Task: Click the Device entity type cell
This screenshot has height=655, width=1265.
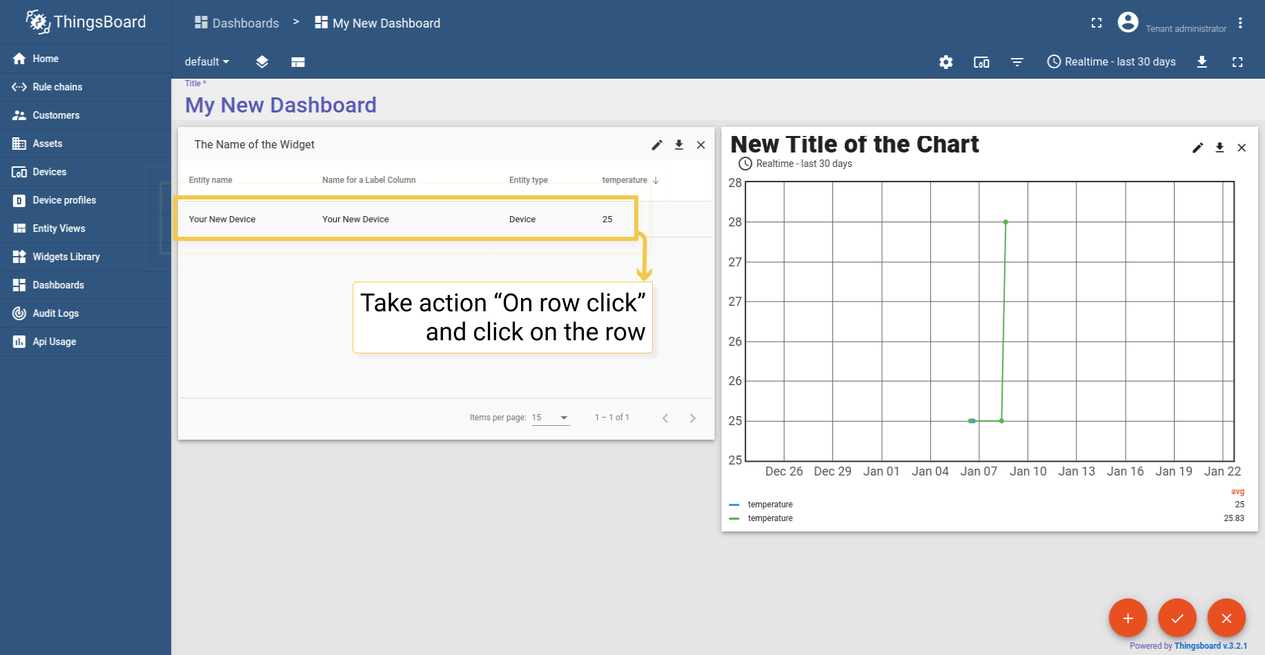Action: (522, 219)
